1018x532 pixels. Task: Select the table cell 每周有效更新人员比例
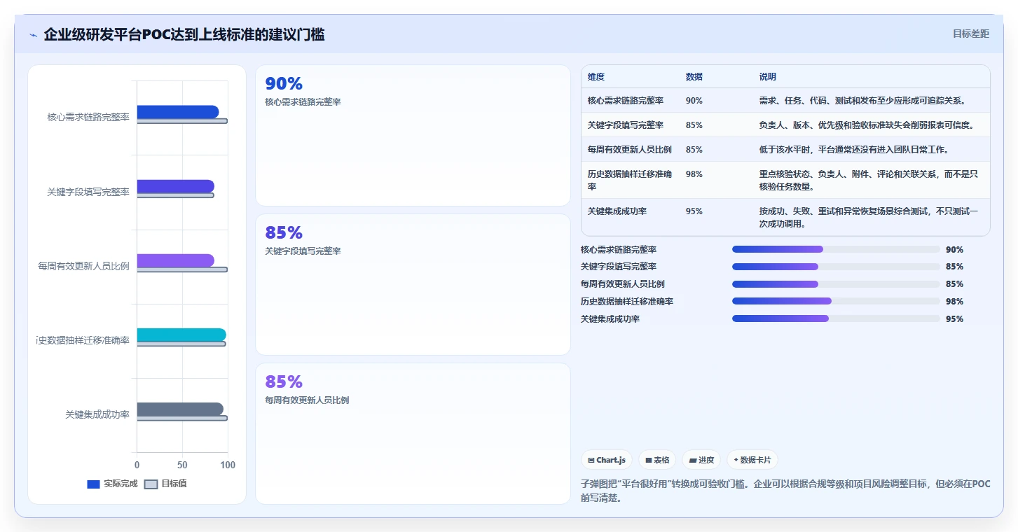[x=630, y=150]
